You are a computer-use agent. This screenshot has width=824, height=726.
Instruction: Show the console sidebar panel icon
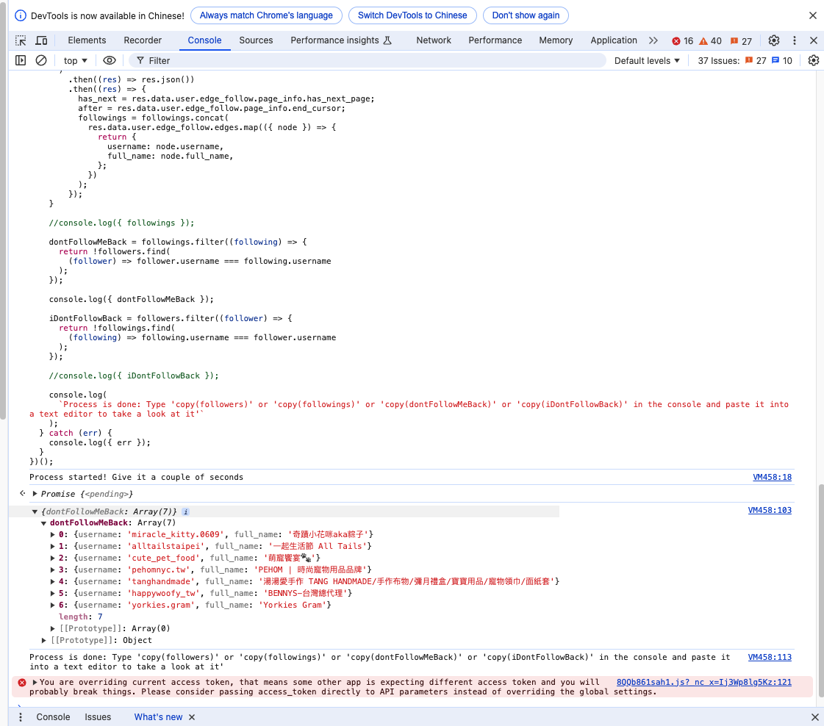coord(21,60)
